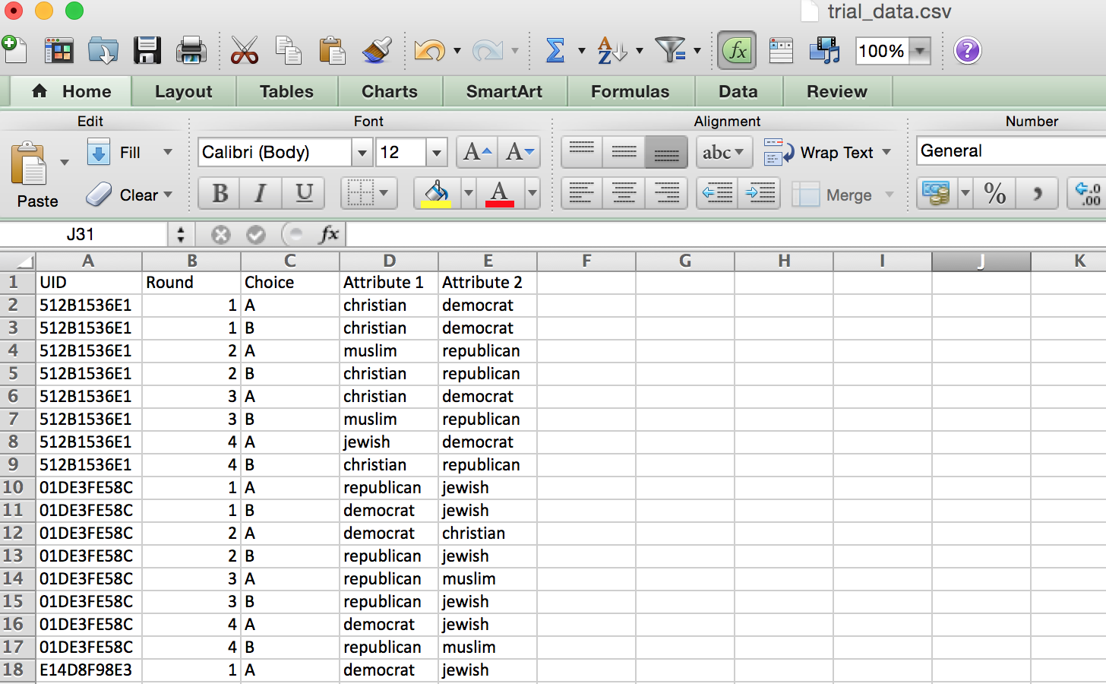1106x684 pixels.
Task: Open the zoom 100% dropdown
Action: coord(920,51)
